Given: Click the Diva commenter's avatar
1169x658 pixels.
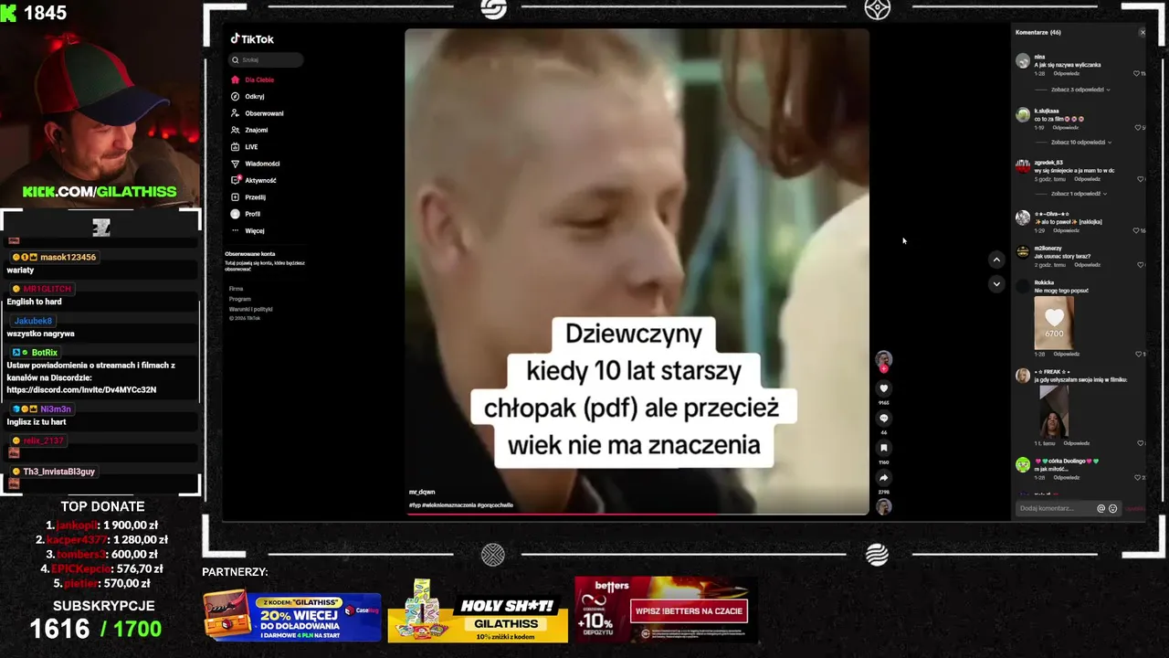Looking at the screenshot, I should tap(1023, 218).
